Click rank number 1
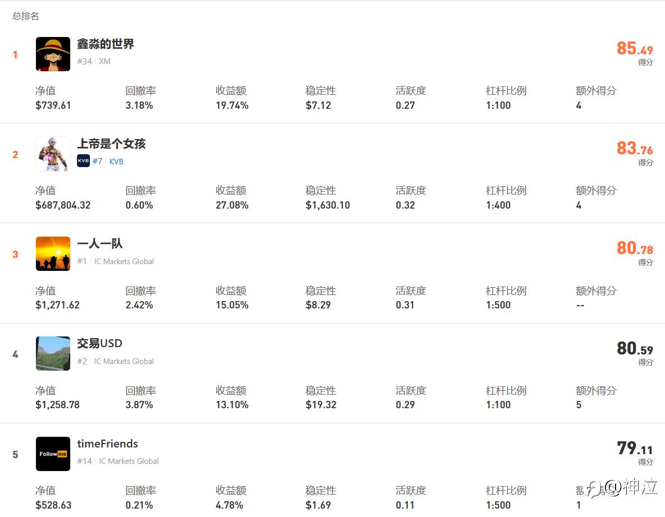This screenshot has height=517, width=665. (x=15, y=54)
